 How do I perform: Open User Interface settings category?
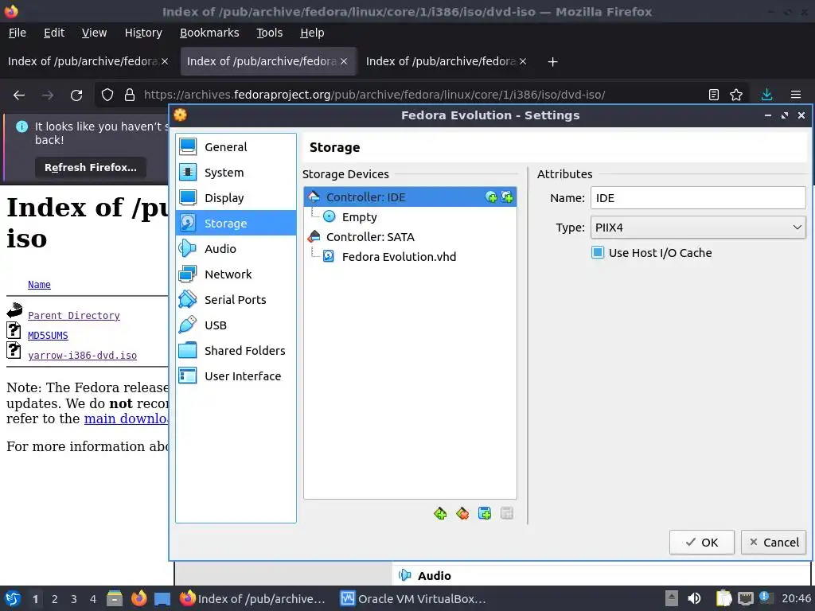236,376
